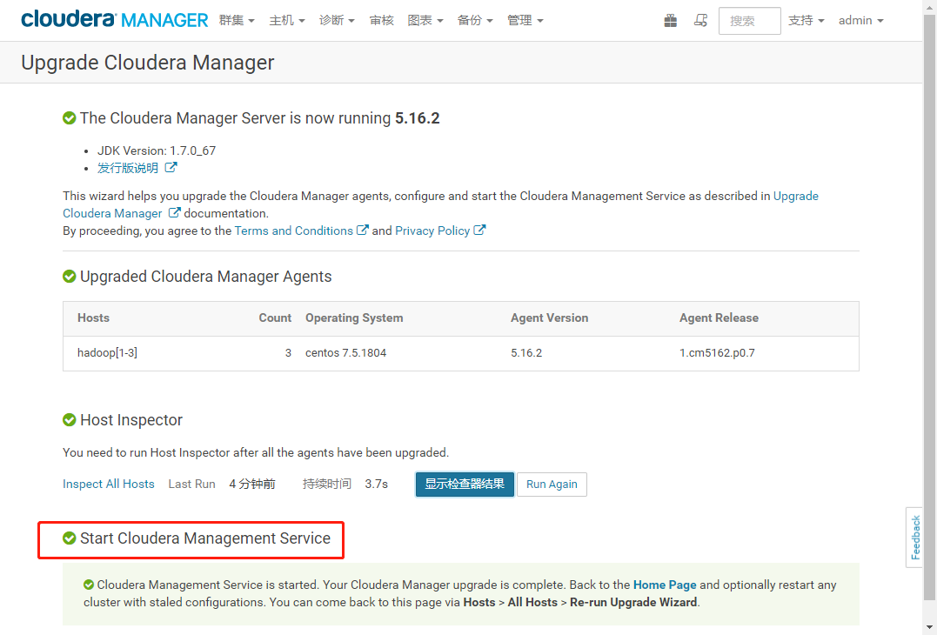Click external link icon after 发行版说明
This screenshot has height=635, width=937.
171,167
